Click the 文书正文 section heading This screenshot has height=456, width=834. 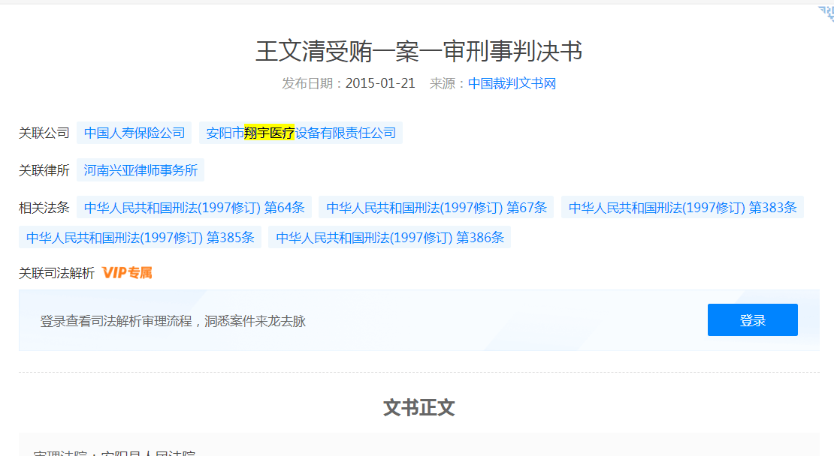419,407
